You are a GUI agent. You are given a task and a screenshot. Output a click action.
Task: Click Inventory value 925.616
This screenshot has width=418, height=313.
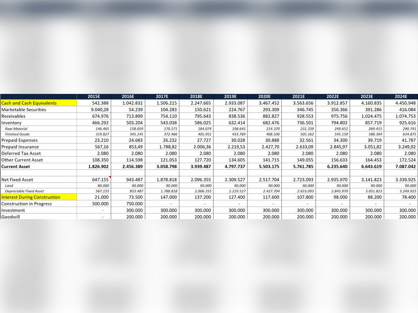click(407, 123)
